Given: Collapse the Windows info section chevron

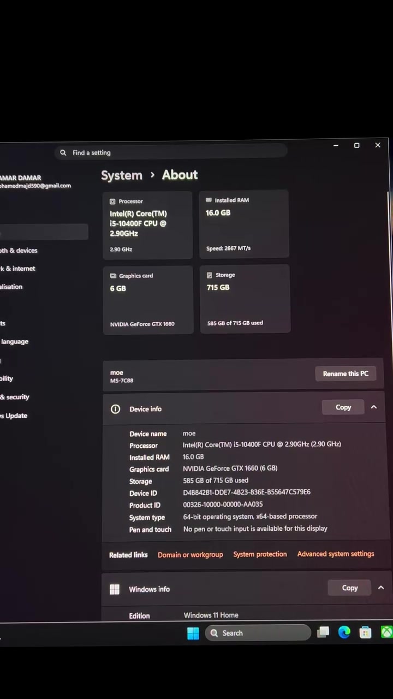Looking at the screenshot, I should coord(381,588).
